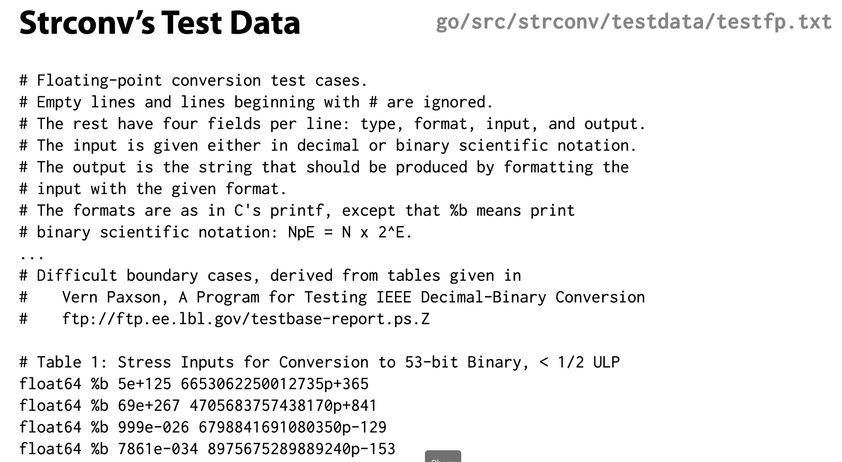Click the "Empty lines and lines beginning" comment

256,102
